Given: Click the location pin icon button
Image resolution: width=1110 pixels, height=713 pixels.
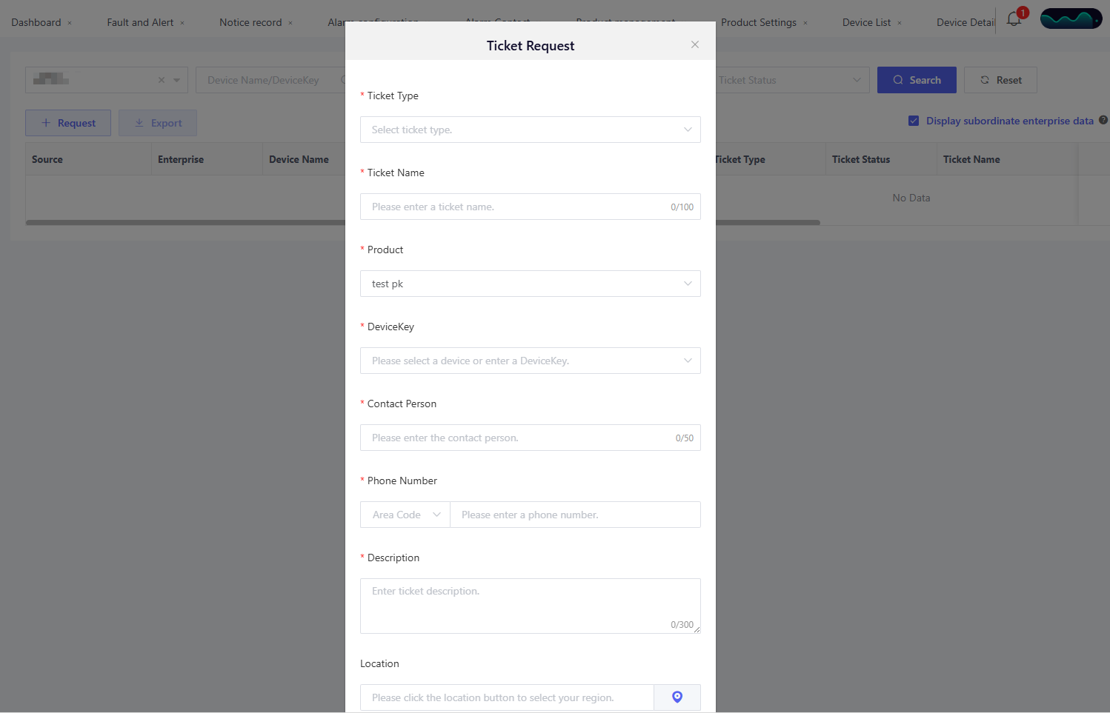Looking at the screenshot, I should click(x=677, y=697).
